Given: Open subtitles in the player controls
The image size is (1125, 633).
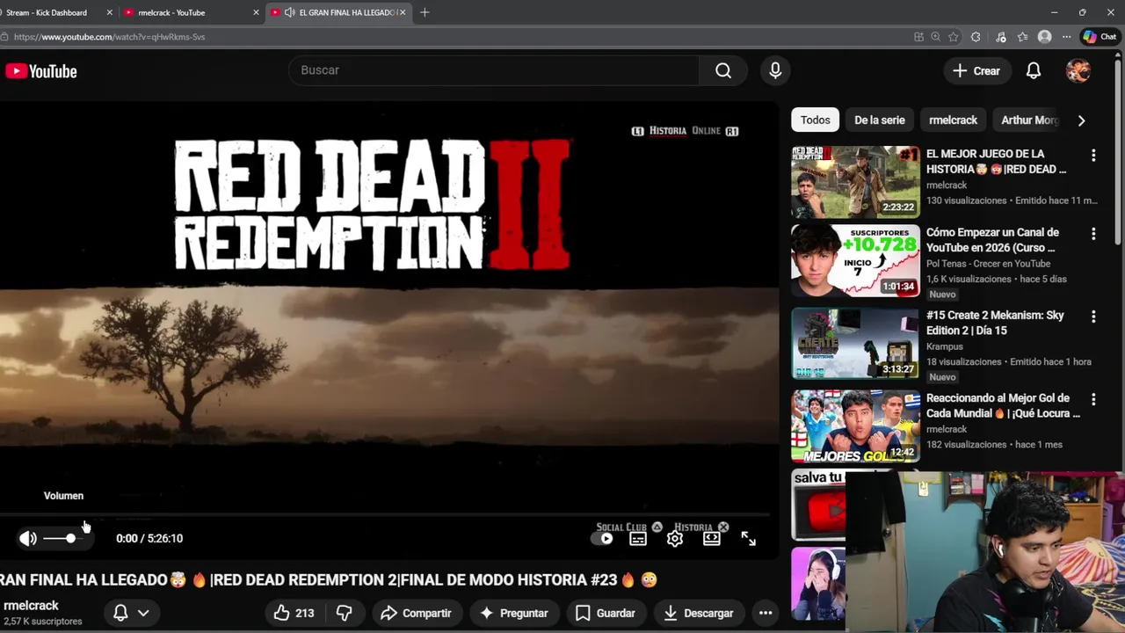Looking at the screenshot, I should tap(638, 539).
